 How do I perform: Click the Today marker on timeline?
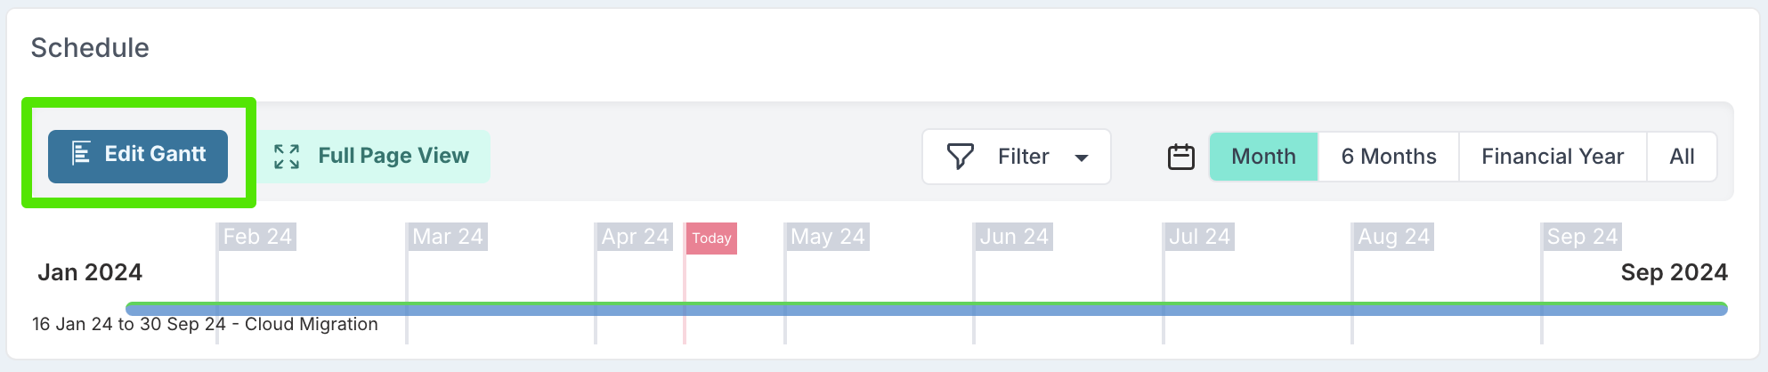coord(711,239)
